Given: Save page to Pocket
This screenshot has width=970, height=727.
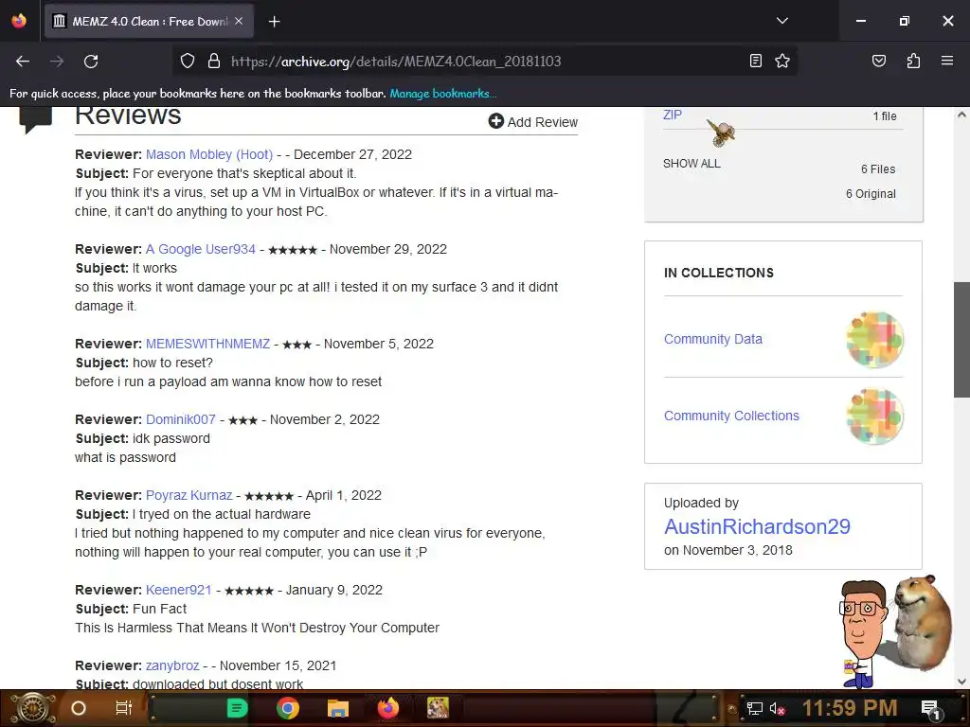Looking at the screenshot, I should [x=879, y=62].
